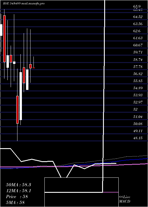148x207 pixels.
Task: Click the 50MA : 58.3 readout
Action: tap(18, 185)
